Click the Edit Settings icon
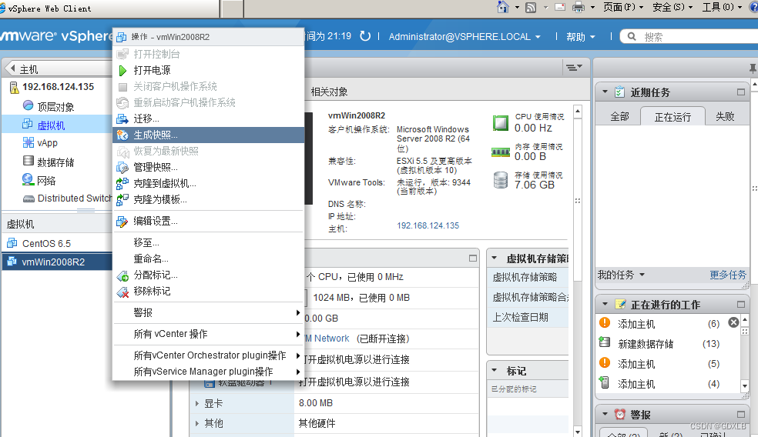The height and width of the screenshot is (437, 758). pos(122,221)
